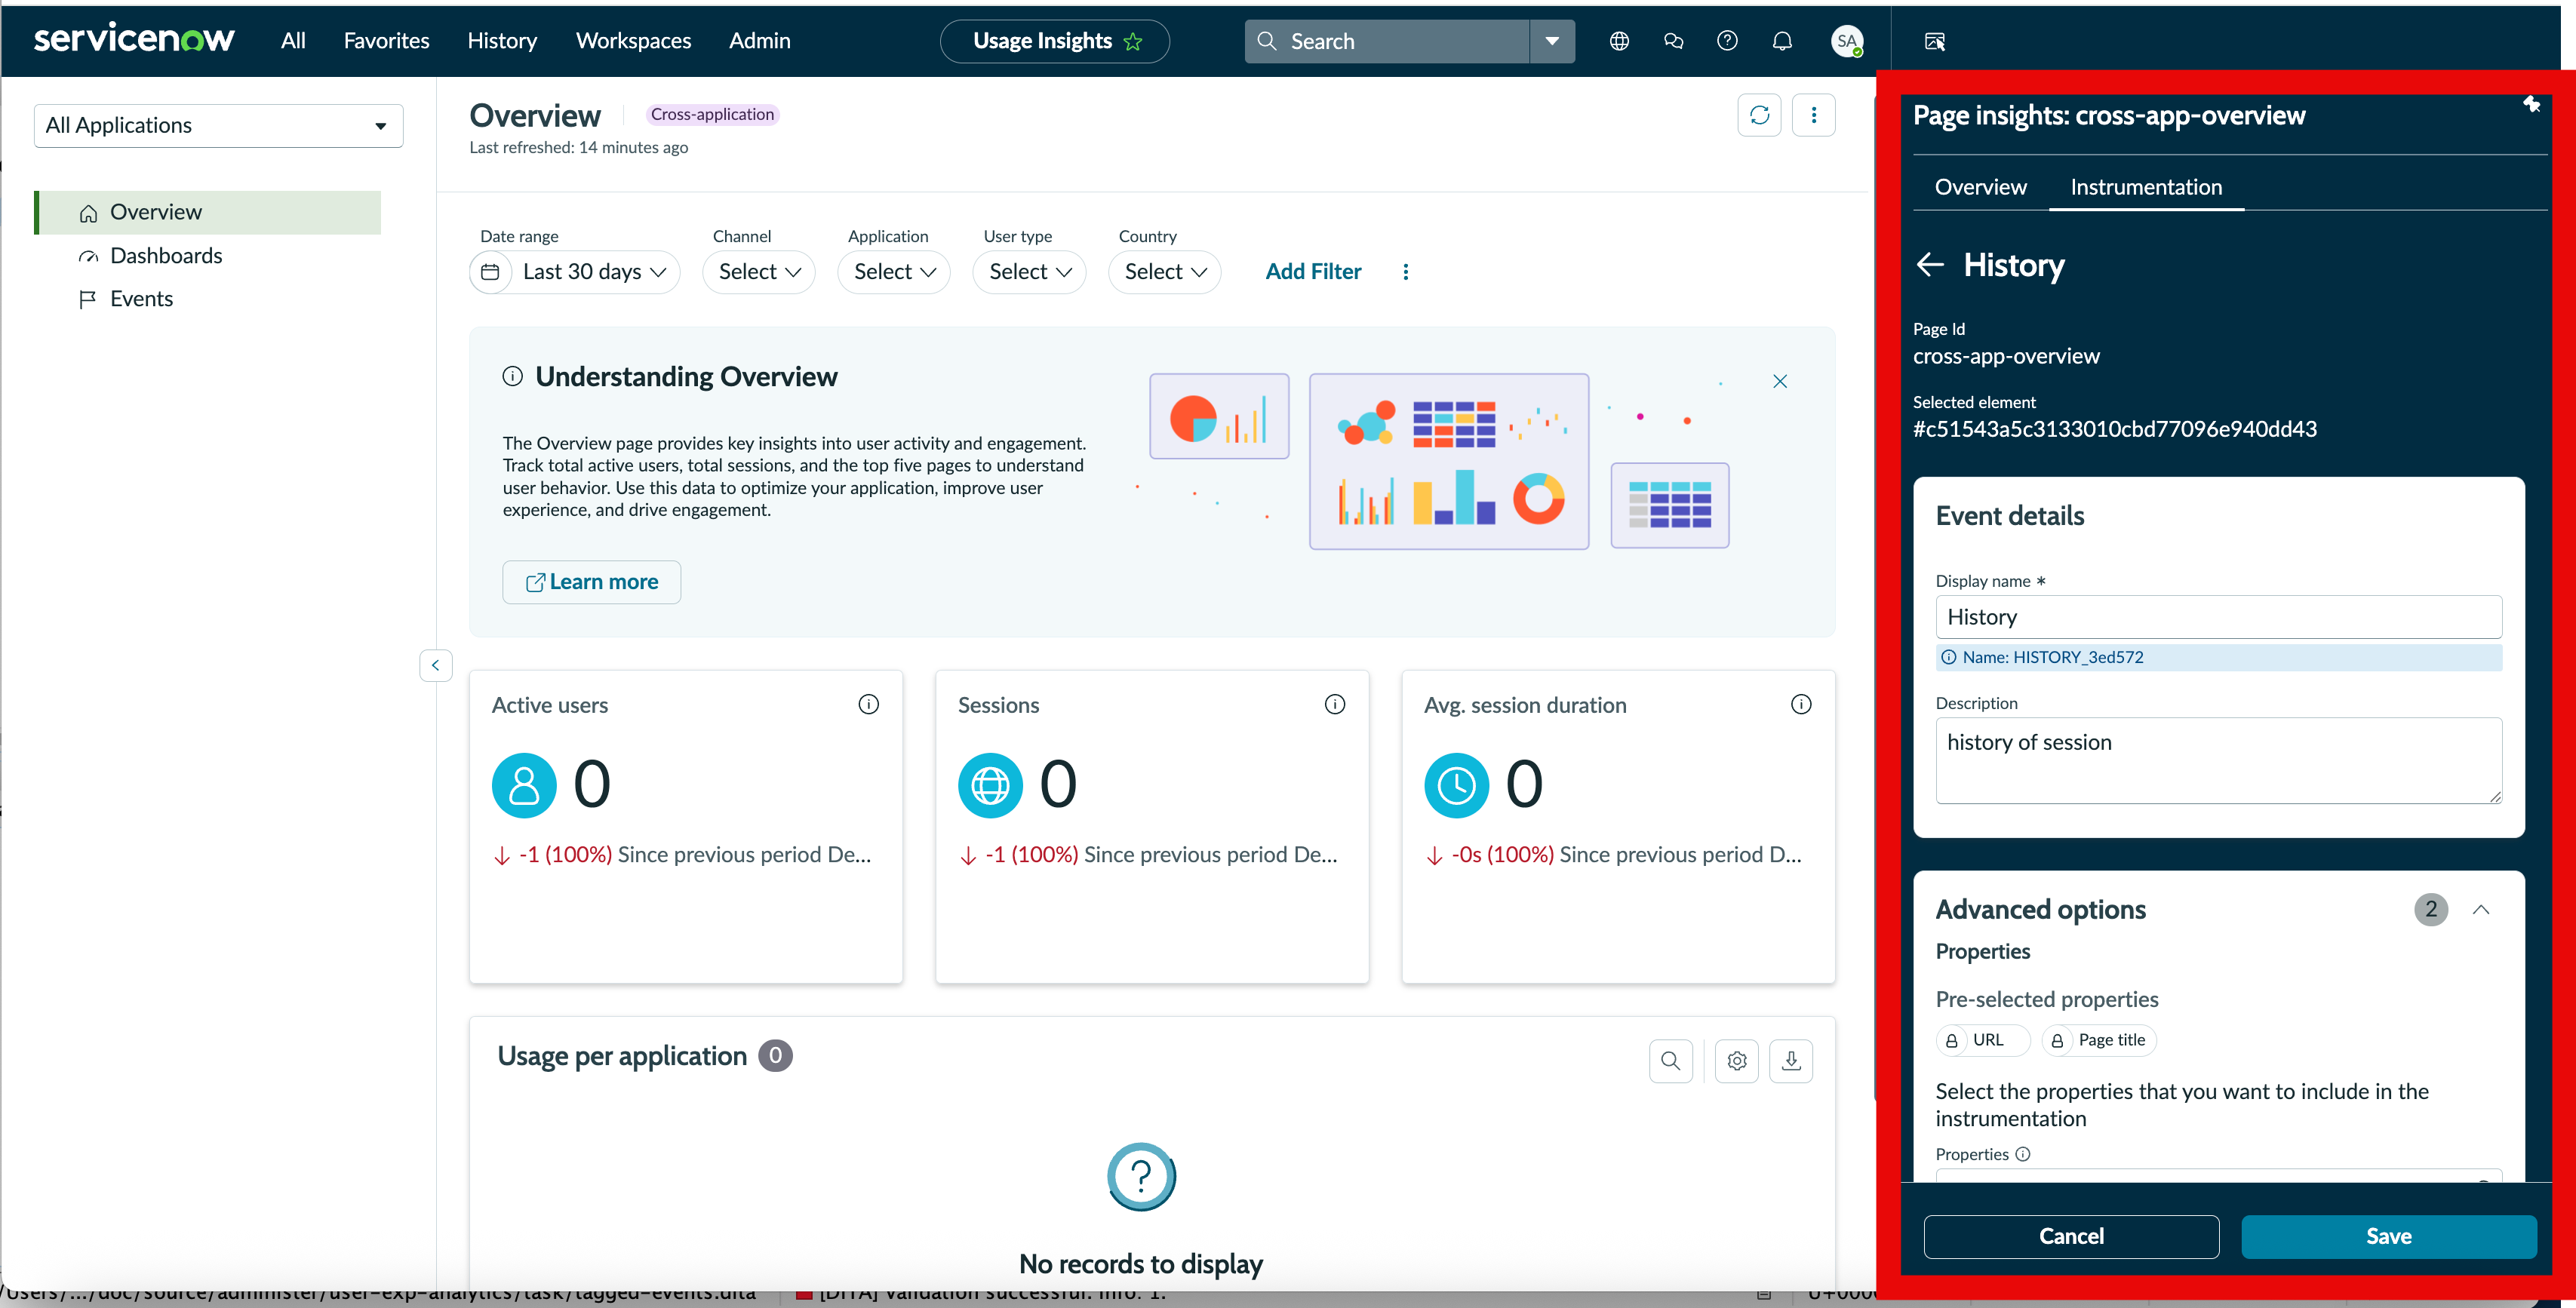The height and width of the screenshot is (1308, 2576).
Task: Open the sidebar discussions chat icon
Action: (x=1673, y=41)
